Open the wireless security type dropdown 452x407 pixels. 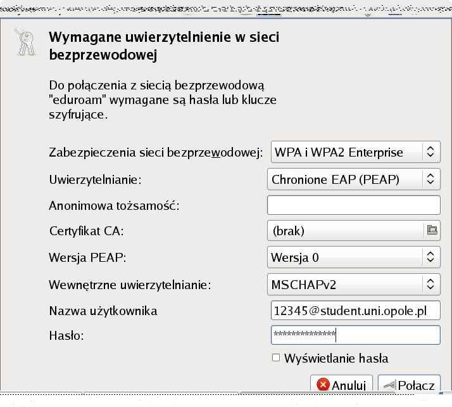point(355,152)
